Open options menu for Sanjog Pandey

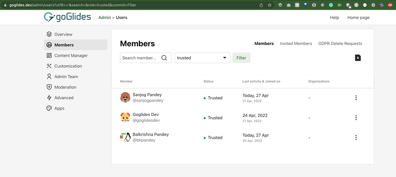[356, 98]
